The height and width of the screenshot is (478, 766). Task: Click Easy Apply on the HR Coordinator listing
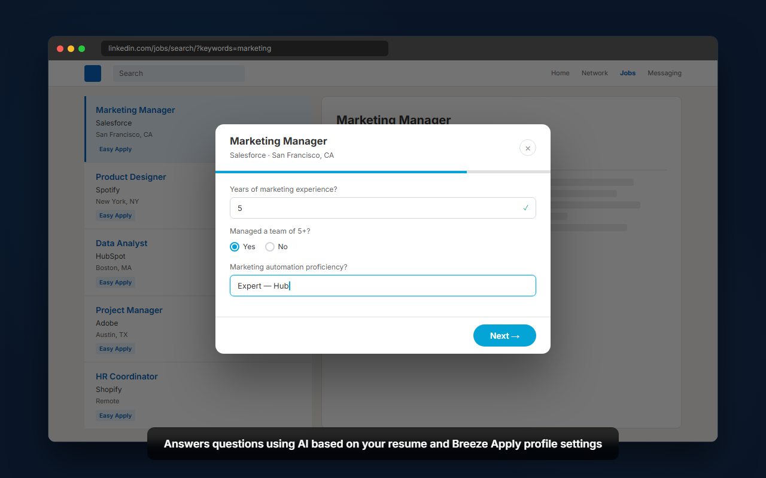point(115,415)
